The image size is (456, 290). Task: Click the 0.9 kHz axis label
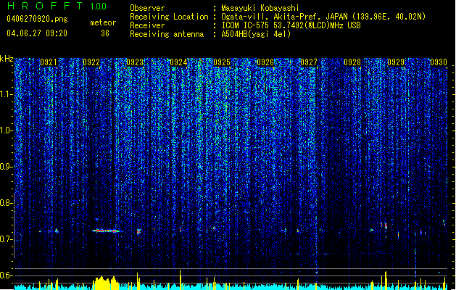[x=7, y=167]
